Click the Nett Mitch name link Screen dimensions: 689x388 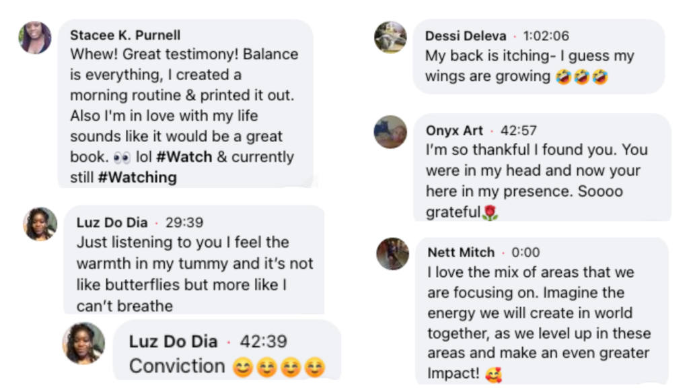(461, 252)
